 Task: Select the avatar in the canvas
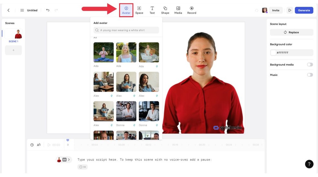(x=203, y=83)
